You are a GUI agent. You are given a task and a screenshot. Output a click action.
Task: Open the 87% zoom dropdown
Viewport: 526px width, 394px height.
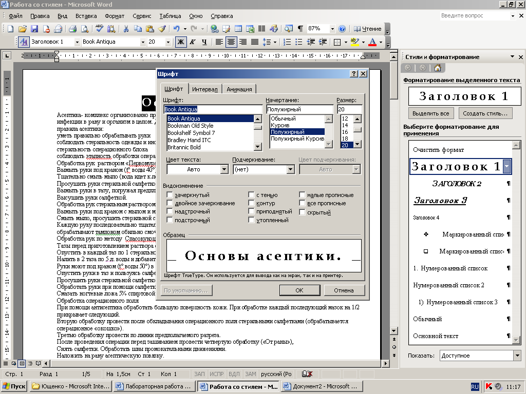pos(332,29)
